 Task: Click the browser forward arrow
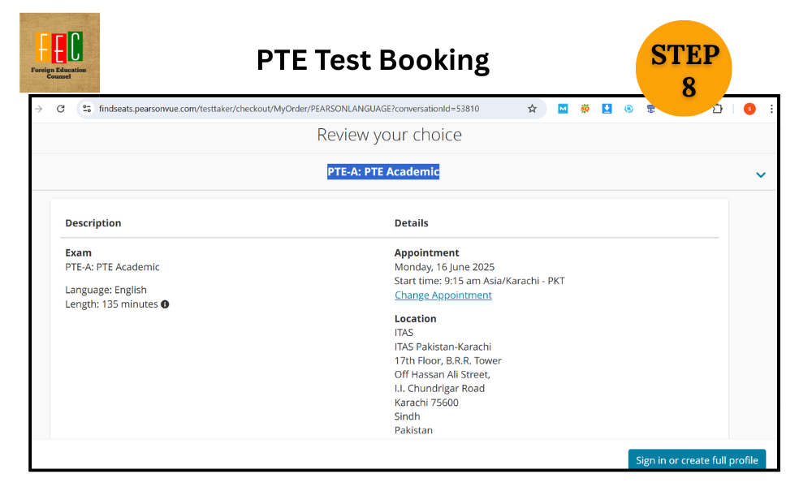pyautogui.click(x=39, y=109)
